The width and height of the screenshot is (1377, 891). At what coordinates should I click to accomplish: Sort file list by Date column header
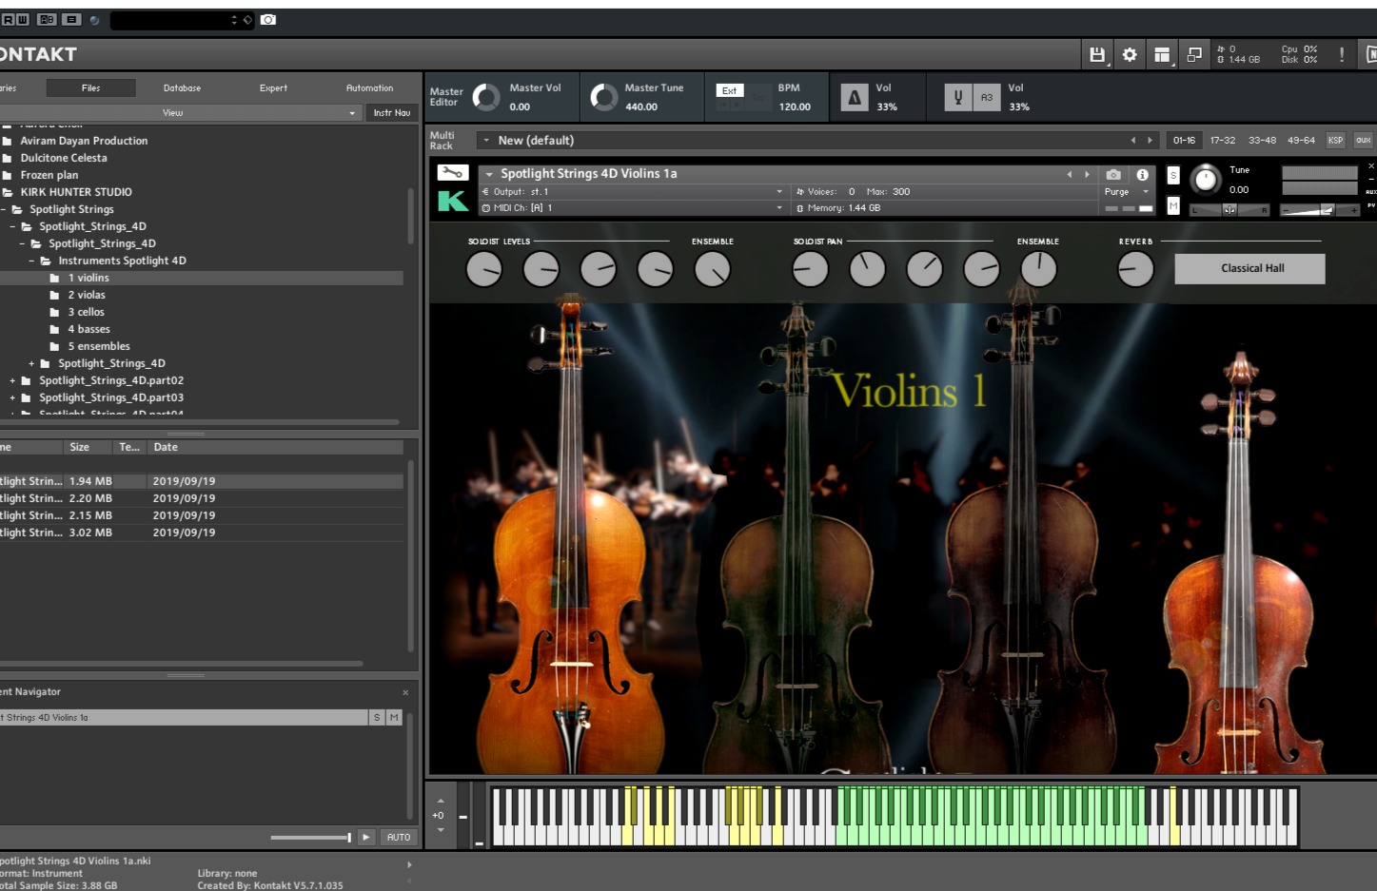point(275,447)
